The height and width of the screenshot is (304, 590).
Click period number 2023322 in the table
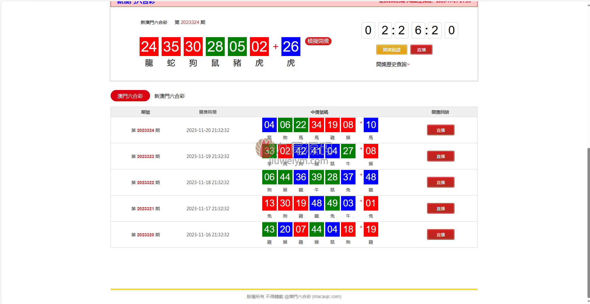point(146,183)
